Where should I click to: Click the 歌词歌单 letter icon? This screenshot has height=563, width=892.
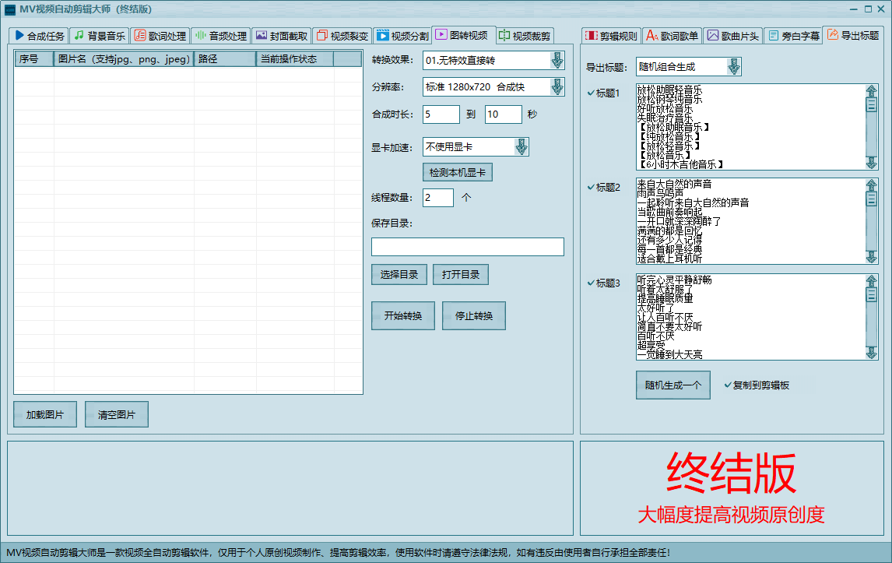[652, 35]
